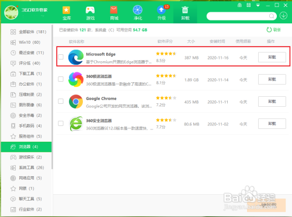Open the 宝库 software library tab
Screen dimensions: 292x217
pyautogui.click(x=67, y=13)
